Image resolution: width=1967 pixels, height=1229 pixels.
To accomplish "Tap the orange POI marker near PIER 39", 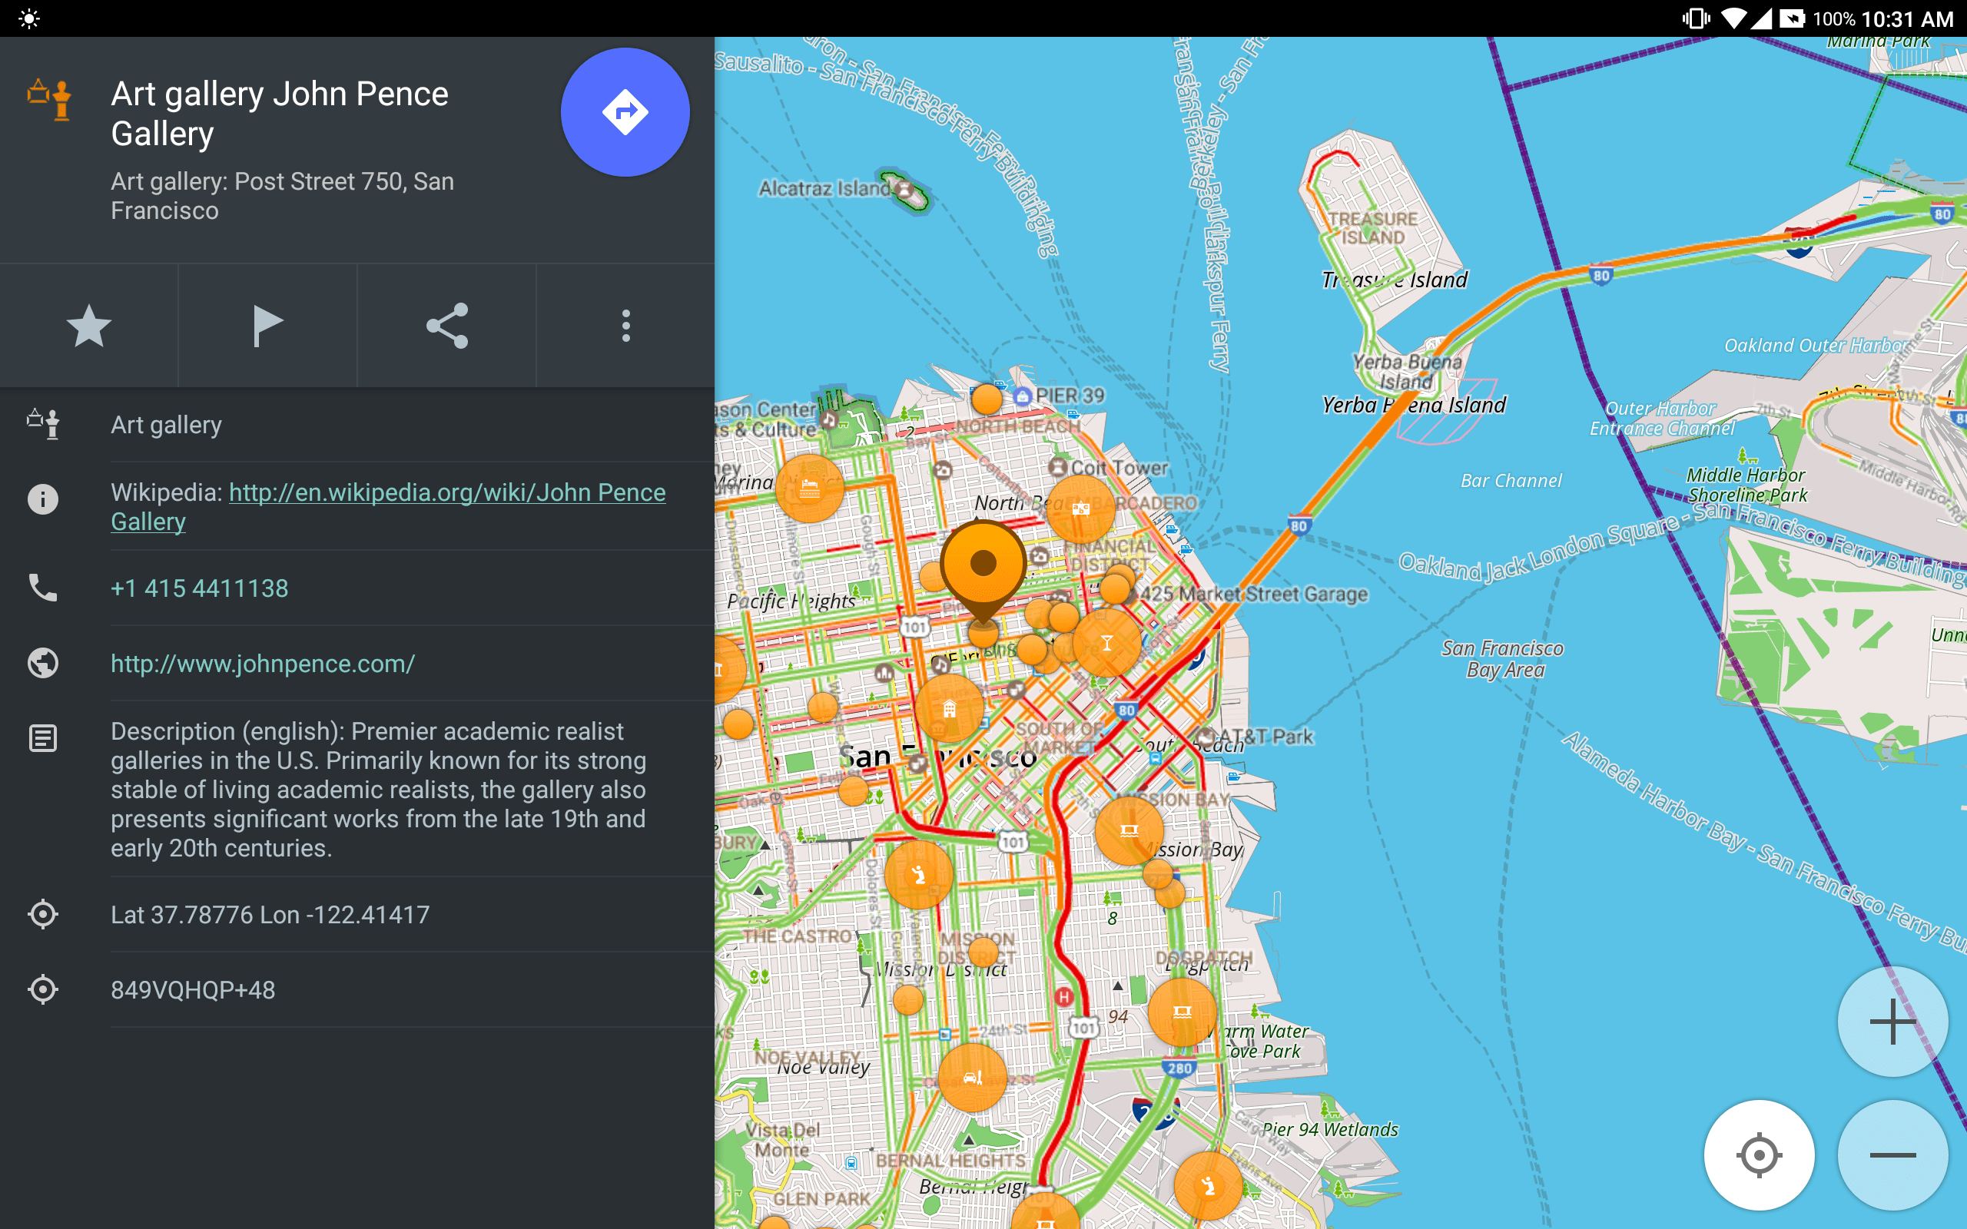I will (987, 399).
